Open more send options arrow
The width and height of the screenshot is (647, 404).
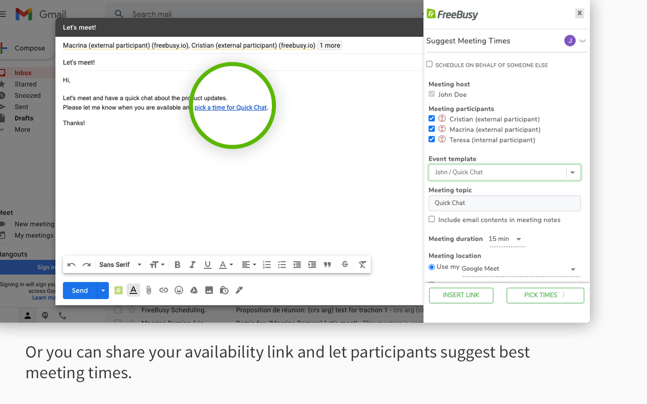click(103, 290)
